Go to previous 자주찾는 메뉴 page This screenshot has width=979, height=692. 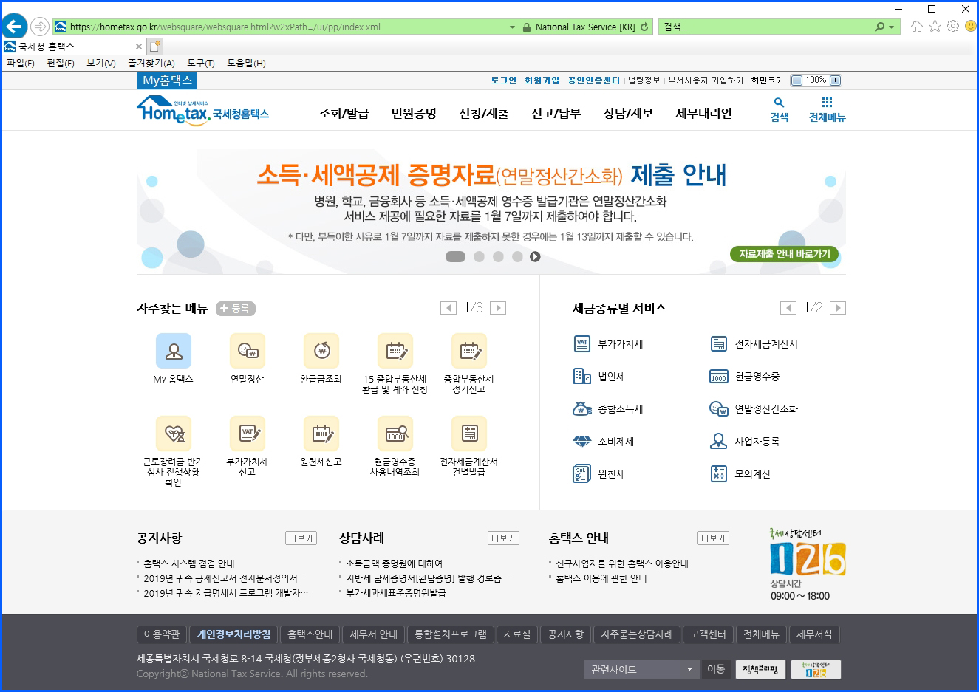(x=448, y=308)
